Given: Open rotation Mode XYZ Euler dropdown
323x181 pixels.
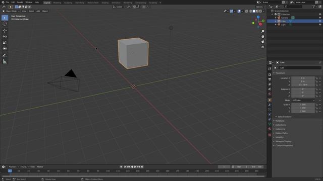Looking at the screenshot, I should 303,101.
